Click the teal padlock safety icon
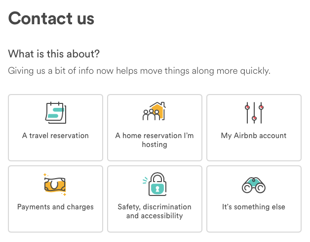The height and width of the screenshot is (242, 310). point(155,184)
